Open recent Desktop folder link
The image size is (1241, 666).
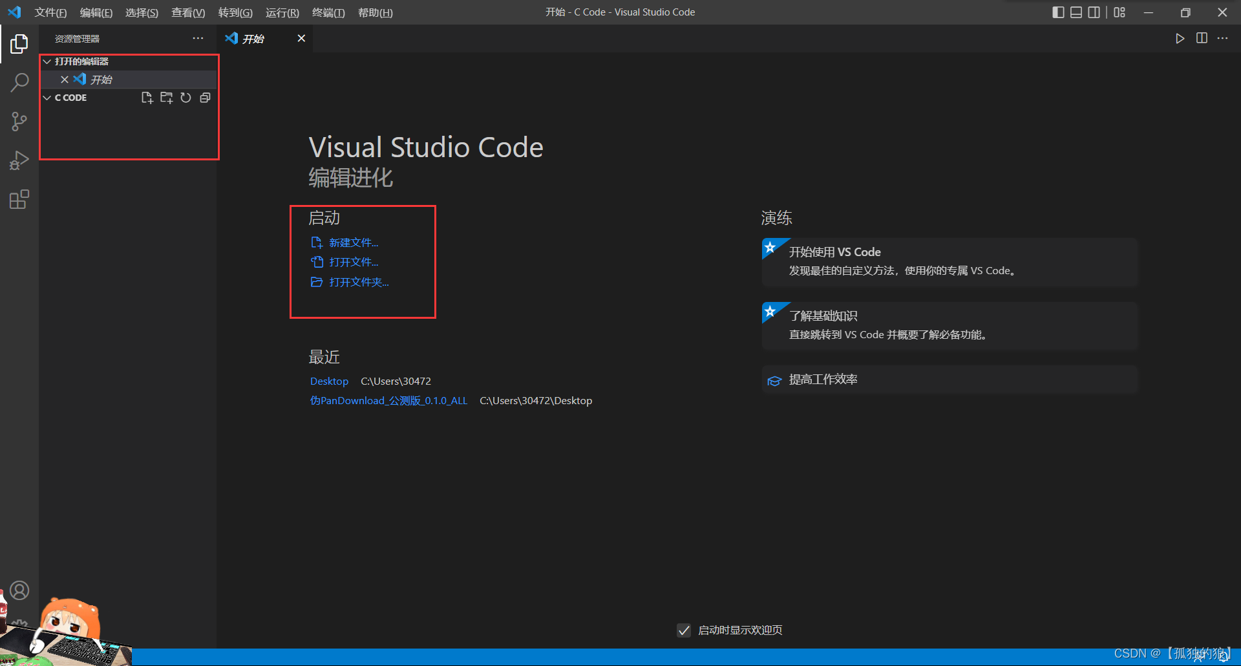tap(329, 381)
